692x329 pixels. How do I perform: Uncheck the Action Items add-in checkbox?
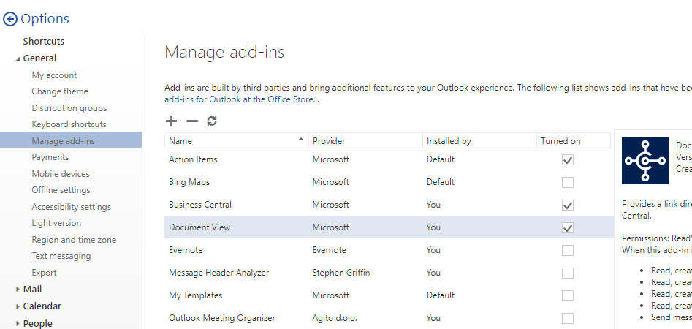click(567, 159)
